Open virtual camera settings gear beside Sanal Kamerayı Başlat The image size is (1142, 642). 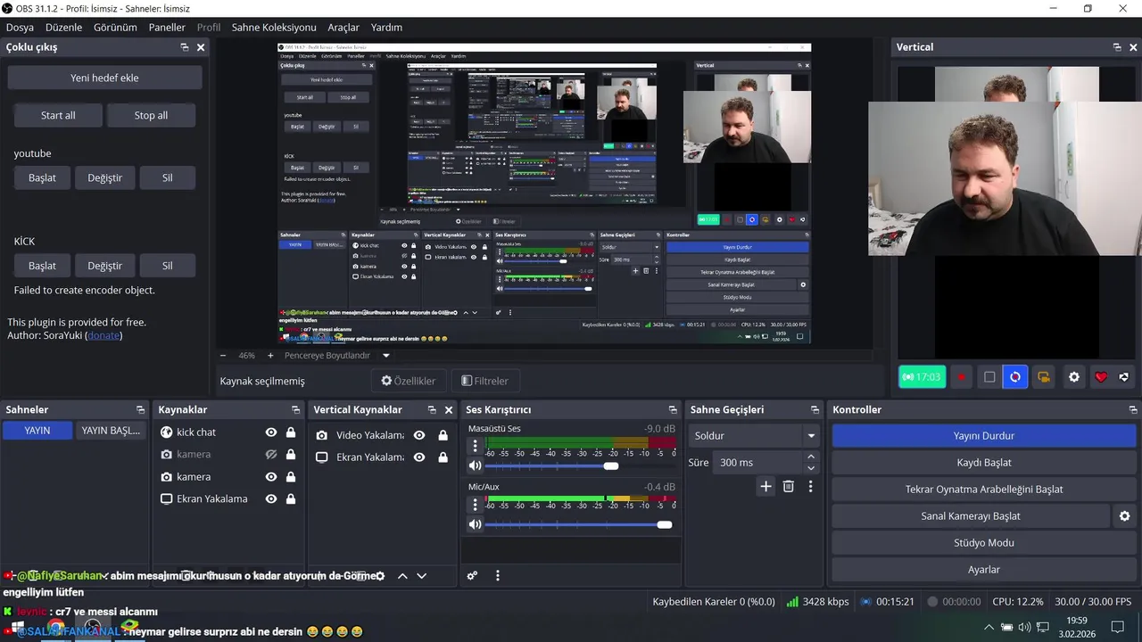click(x=1124, y=516)
